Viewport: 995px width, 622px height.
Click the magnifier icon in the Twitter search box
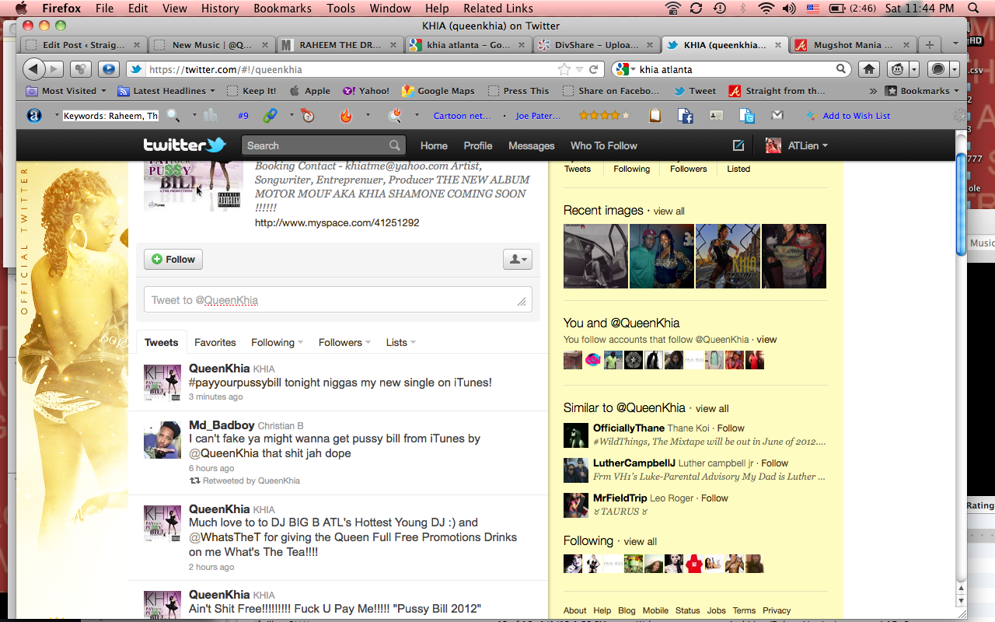(x=395, y=145)
